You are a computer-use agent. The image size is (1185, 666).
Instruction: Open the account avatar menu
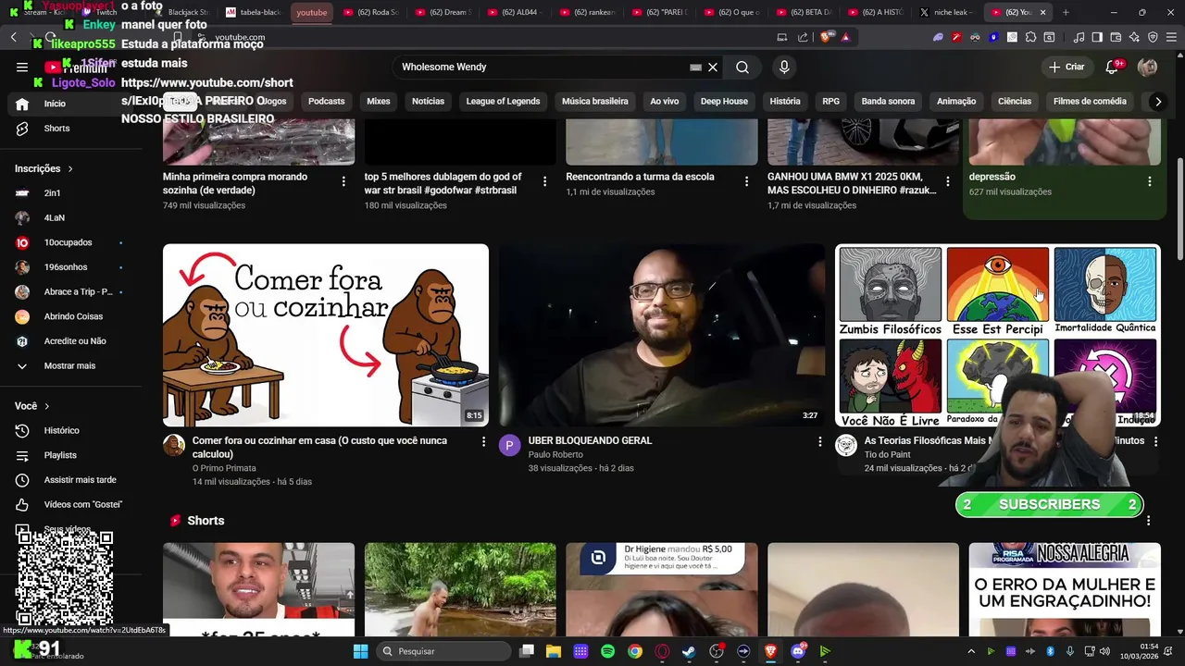coord(1147,67)
